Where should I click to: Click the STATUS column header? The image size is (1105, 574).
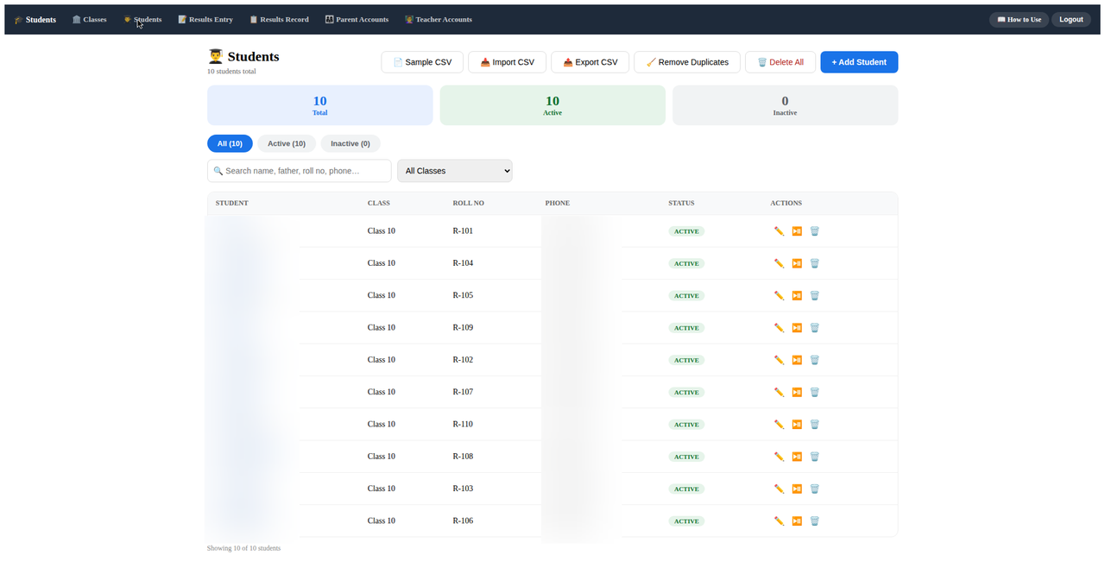coord(681,203)
